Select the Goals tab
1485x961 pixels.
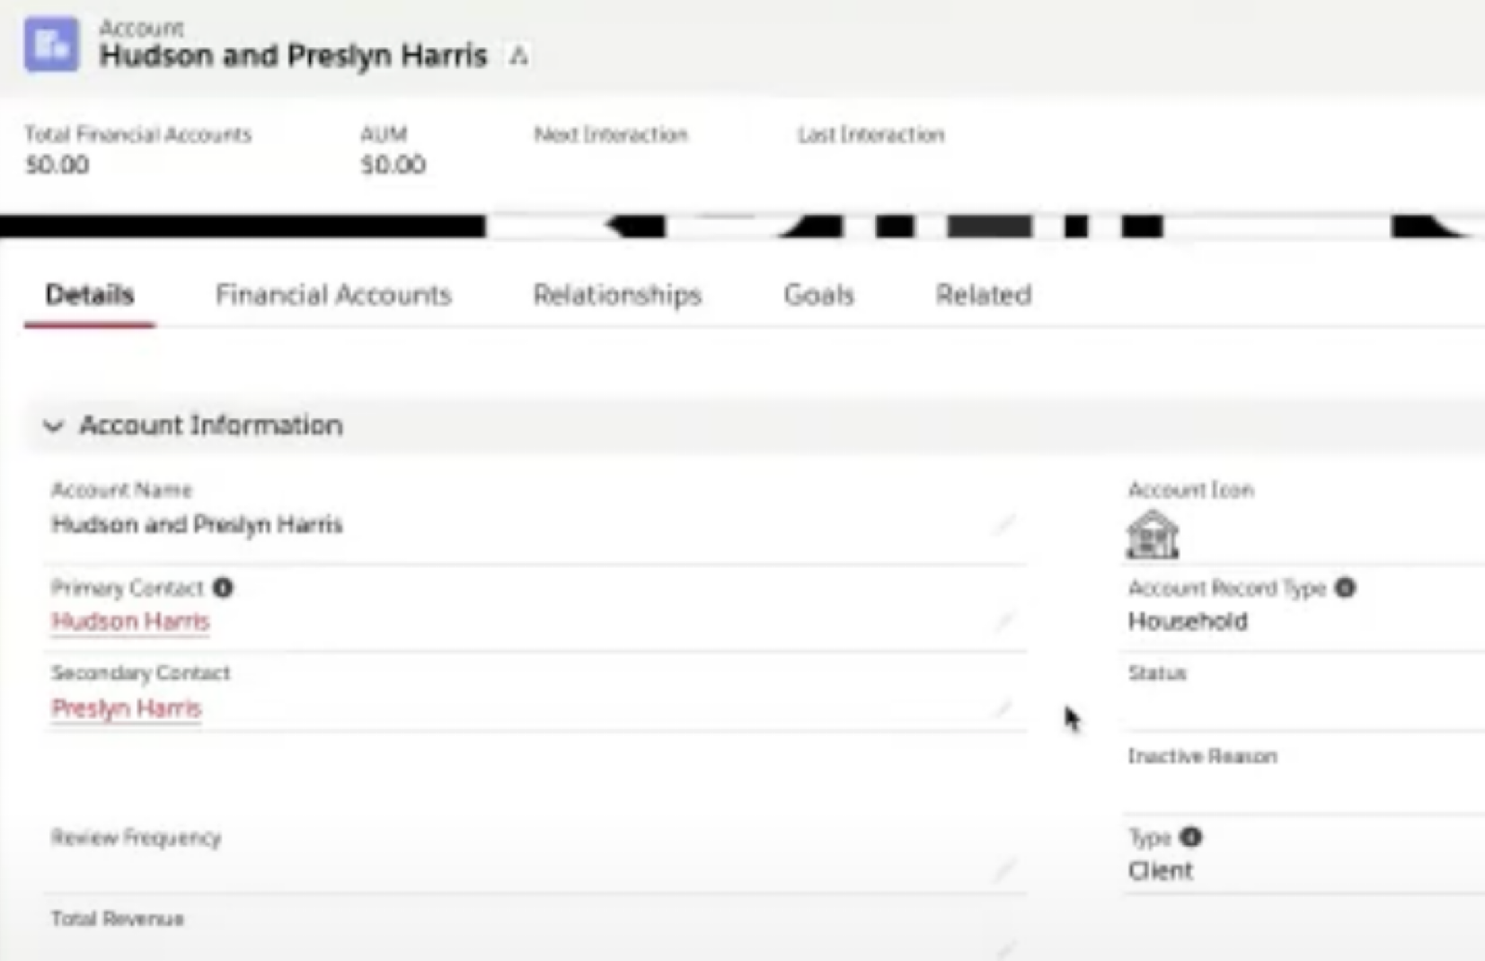819,295
